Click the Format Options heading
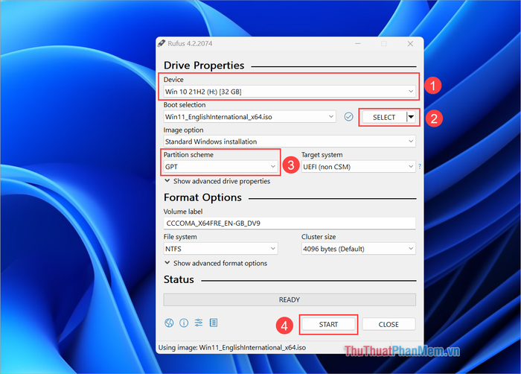 click(202, 197)
